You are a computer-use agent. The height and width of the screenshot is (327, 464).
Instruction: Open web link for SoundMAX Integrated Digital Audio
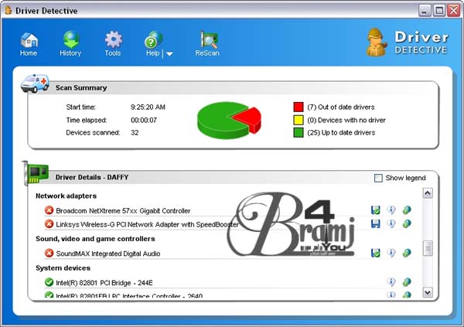click(407, 253)
